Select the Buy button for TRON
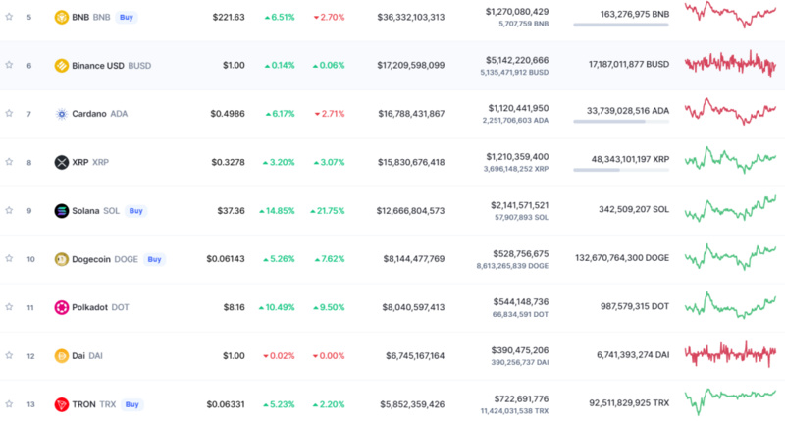The width and height of the screenshot is (785, 423). [x=131, y=404]
